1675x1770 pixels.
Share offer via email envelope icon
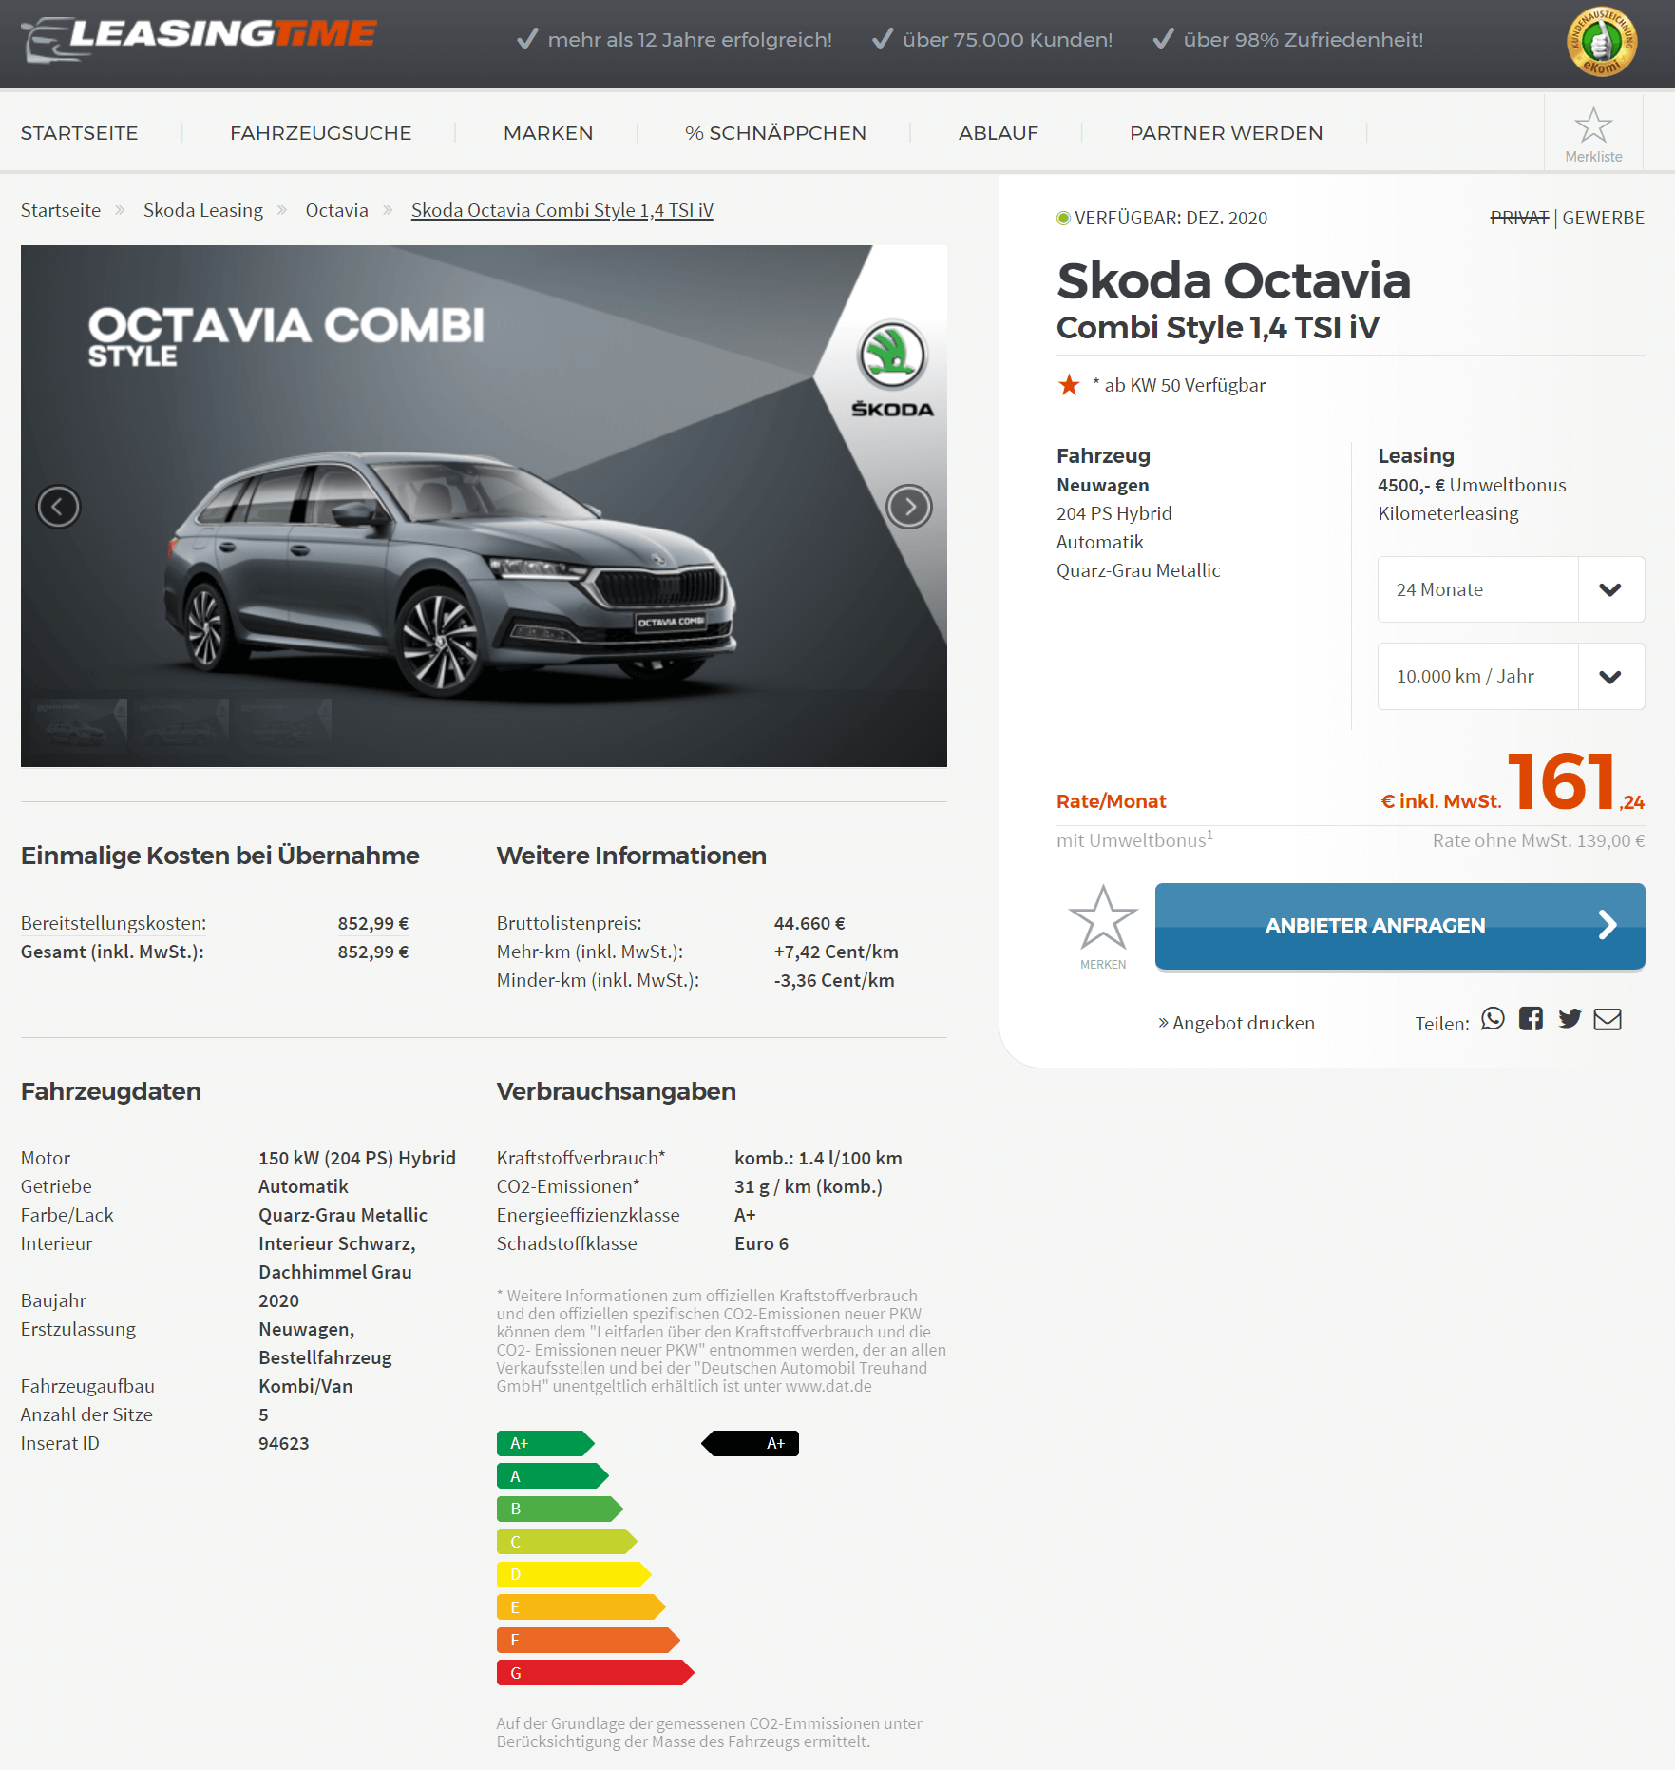click(x=1608, y=1019)
